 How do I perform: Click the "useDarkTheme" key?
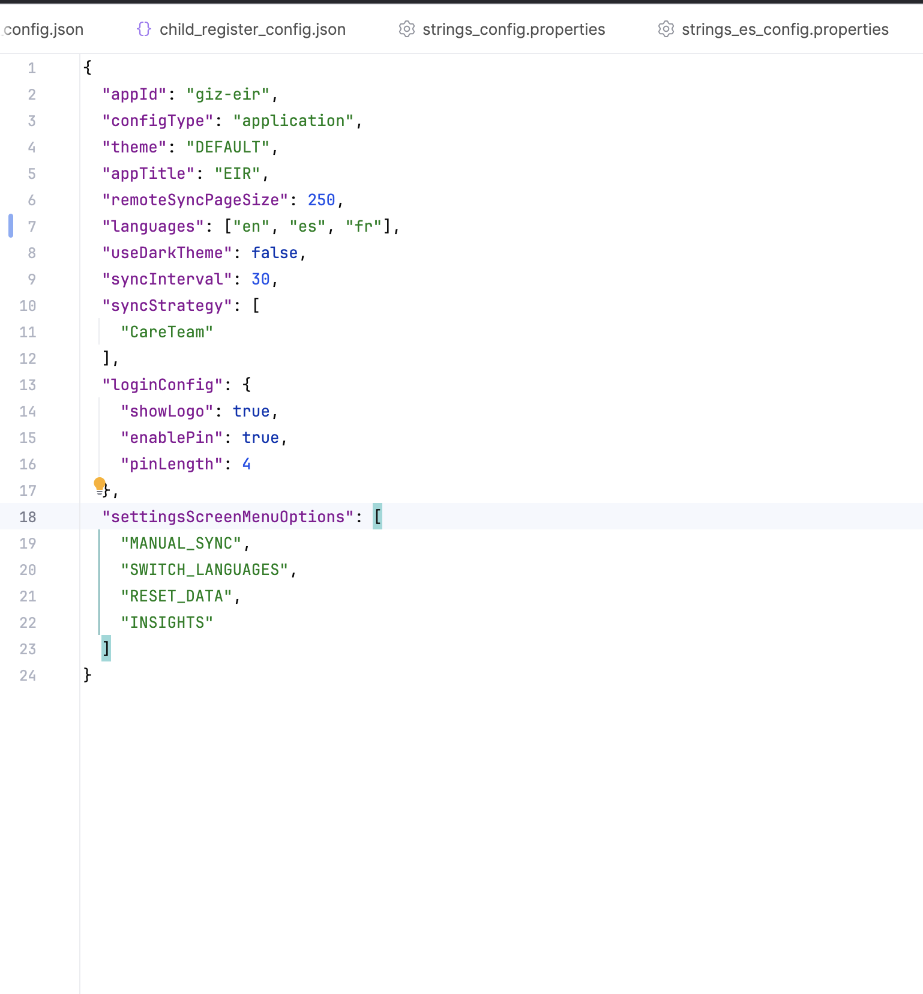(x=167, y=253)
